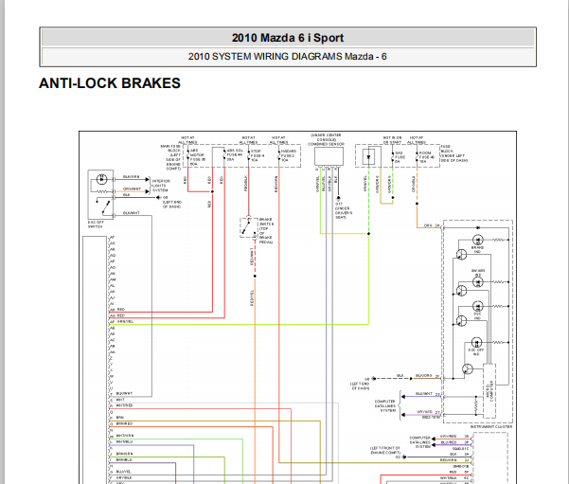Click the STOP FUSE 10A label

258,155
